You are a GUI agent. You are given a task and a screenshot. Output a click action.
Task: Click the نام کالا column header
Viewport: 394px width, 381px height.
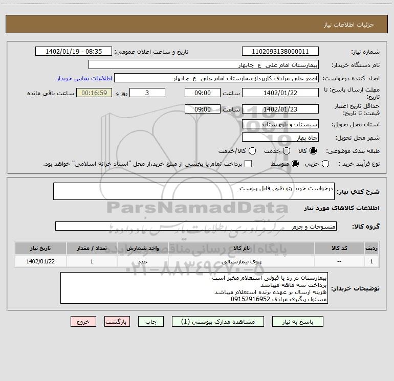click(x=242, y=248)
